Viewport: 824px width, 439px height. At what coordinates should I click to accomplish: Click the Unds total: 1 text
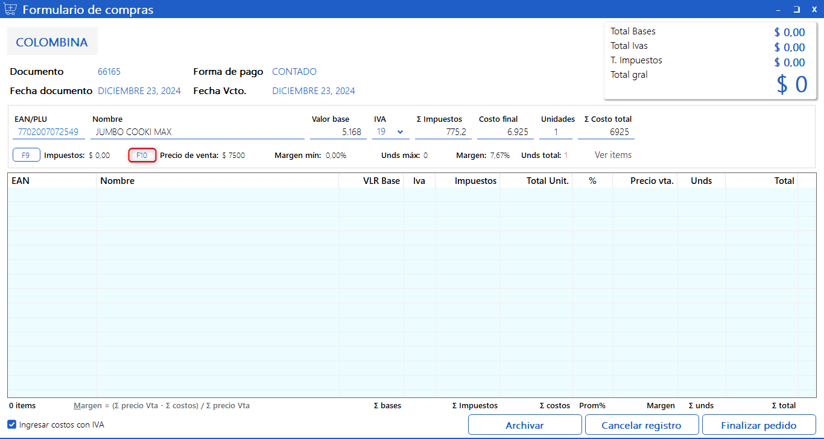[x=545, y=155]
